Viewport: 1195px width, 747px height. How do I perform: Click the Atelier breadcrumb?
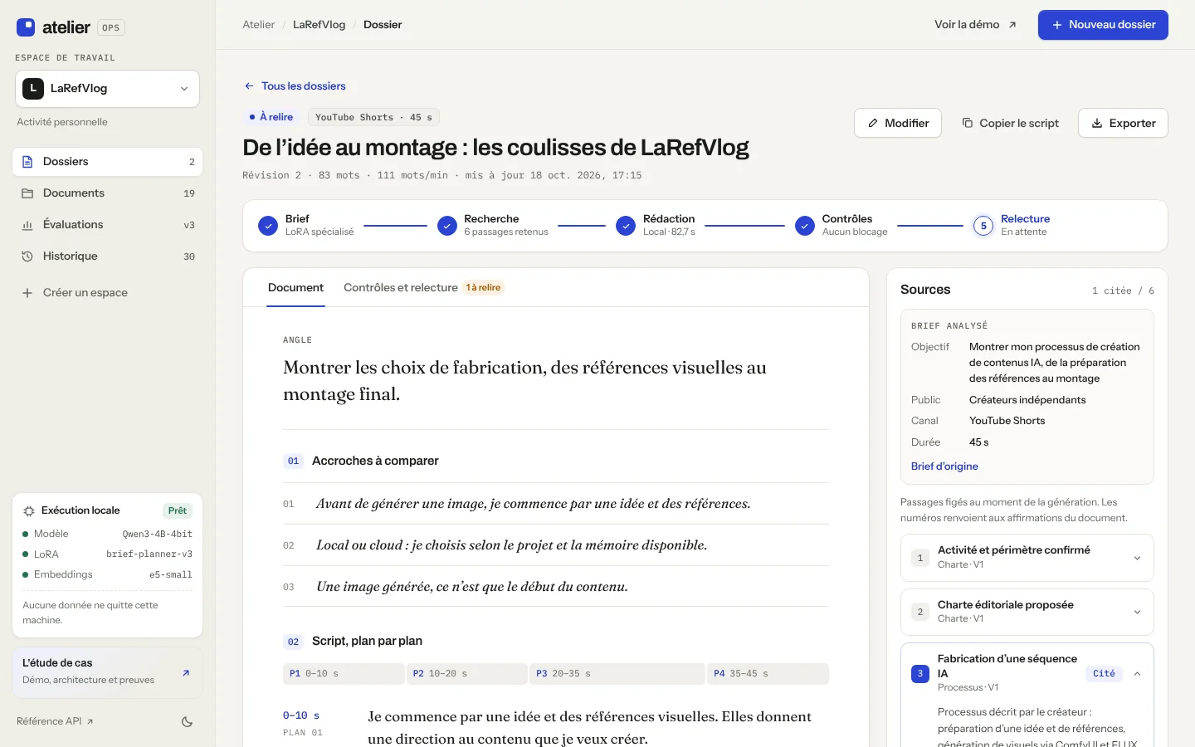tap(258, 25)
